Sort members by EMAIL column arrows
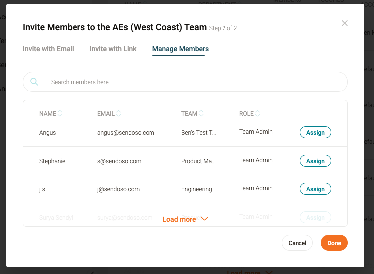 [x=118, y=113]
